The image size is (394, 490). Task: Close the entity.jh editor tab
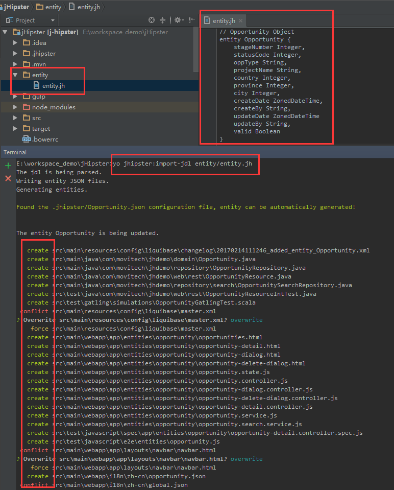241,21
